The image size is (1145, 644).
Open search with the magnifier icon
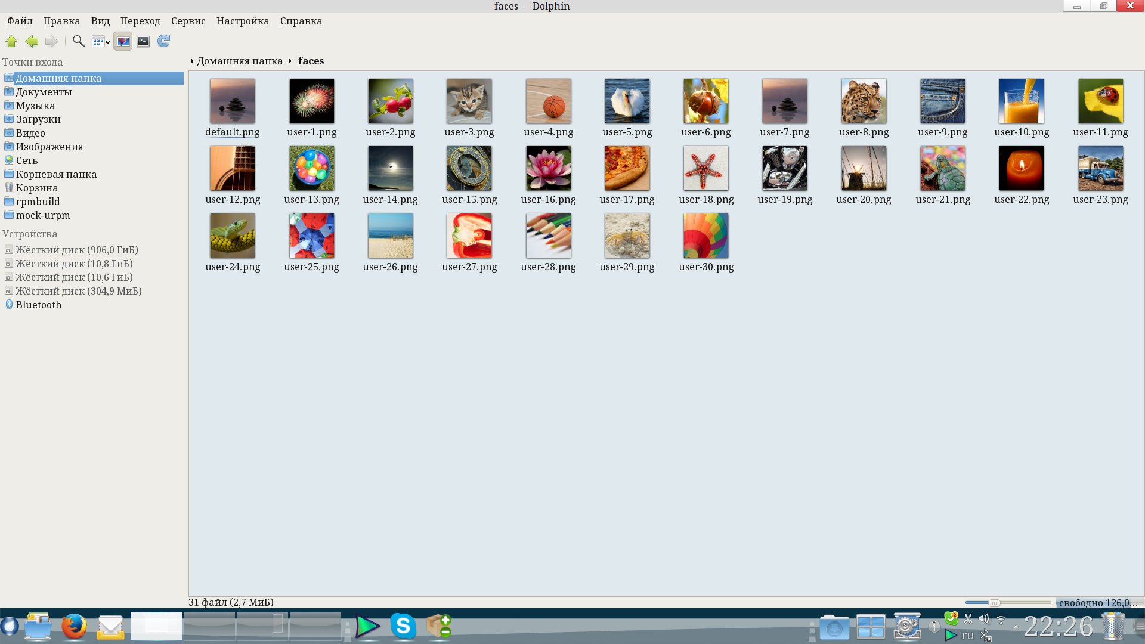78,41
